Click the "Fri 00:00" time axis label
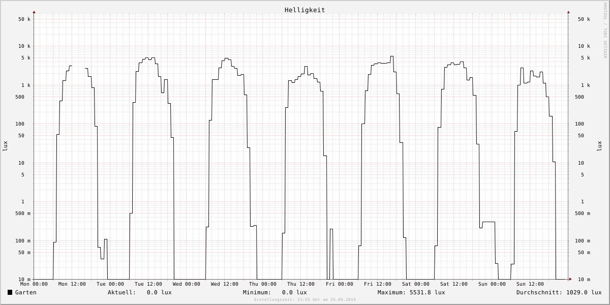Image resolution: width=610 pixels, height=305 pixels. point(340,284)
